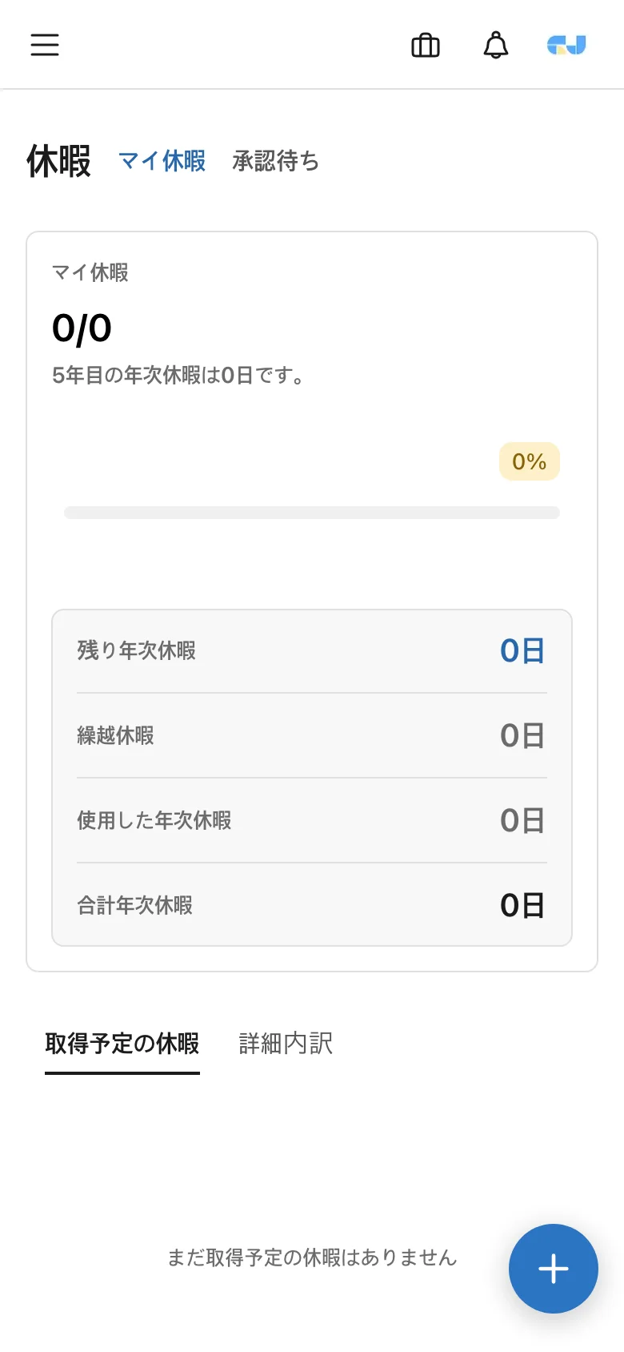The image size is (624, 1352).
Task: Click the briefcase icon in header
Action: tap(426, 46)
